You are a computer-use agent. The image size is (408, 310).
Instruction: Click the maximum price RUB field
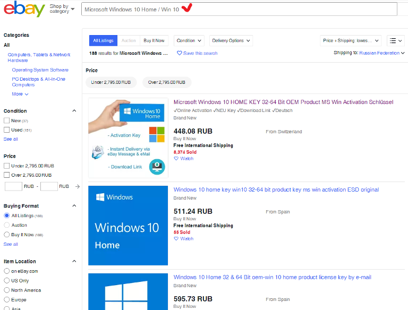point(49,186)
